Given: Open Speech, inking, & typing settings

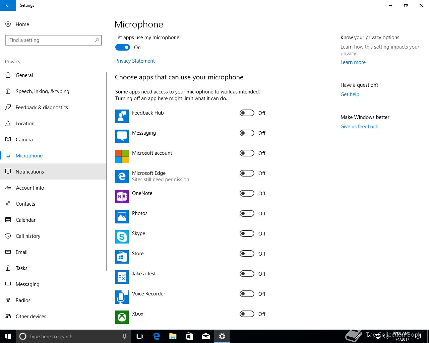Looking at the screenshot, I should [53, 91].
